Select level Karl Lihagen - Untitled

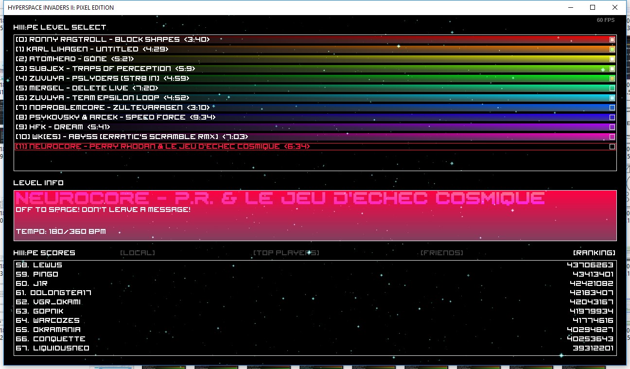[92, 49]
